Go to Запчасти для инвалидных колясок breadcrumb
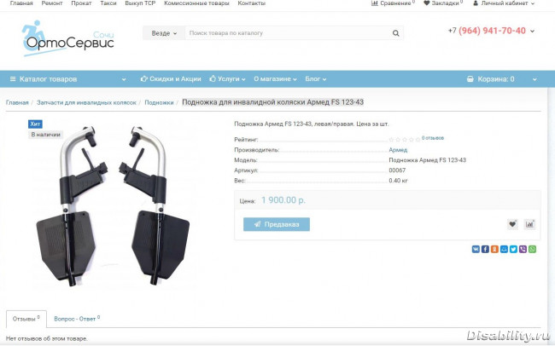Viewport: 555px width, 346px height. click(86, 102)
